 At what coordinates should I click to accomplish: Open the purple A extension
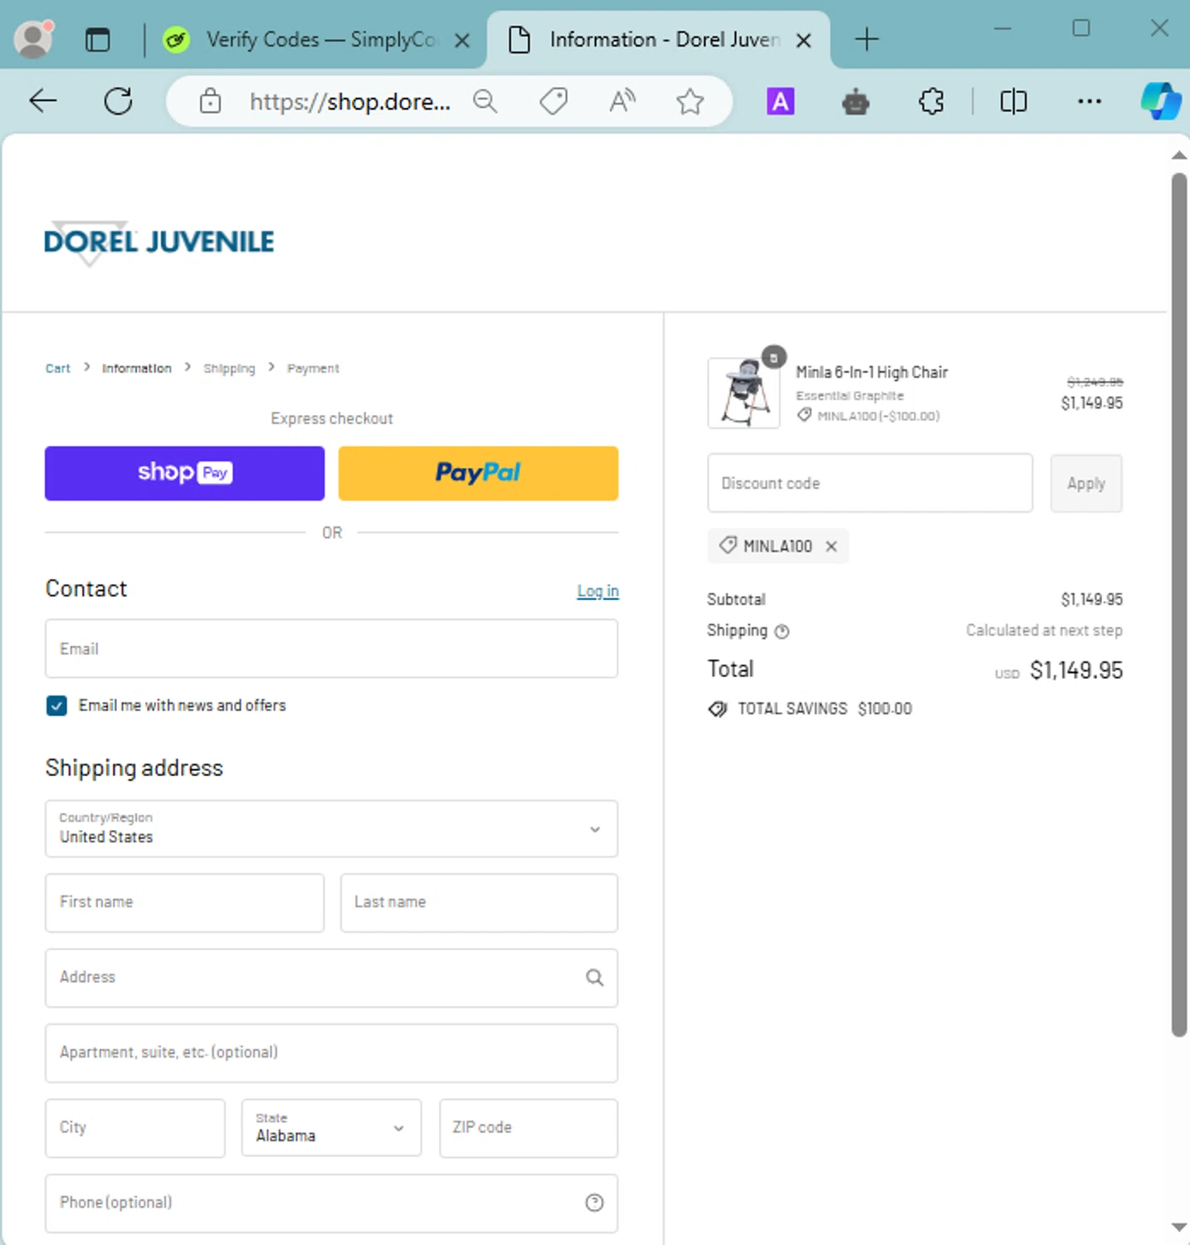tap(780, 101)
